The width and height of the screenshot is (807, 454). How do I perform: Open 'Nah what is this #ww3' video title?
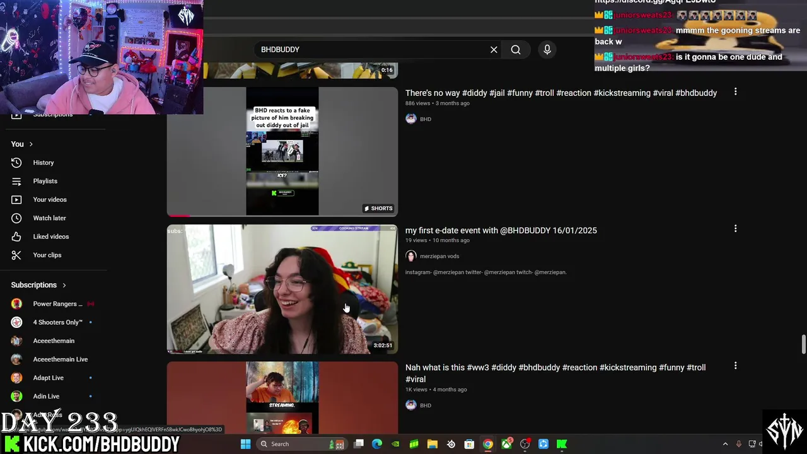point(555,373)
